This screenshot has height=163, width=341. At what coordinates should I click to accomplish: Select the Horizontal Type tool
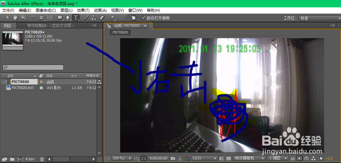(76, 18)
